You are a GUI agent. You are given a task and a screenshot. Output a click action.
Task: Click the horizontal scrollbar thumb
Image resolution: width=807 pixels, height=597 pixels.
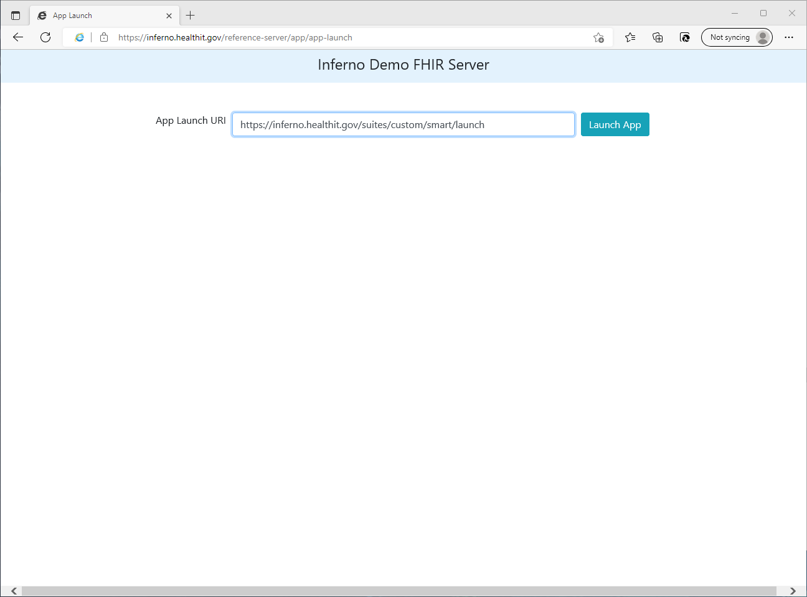(x=399, y=591)
